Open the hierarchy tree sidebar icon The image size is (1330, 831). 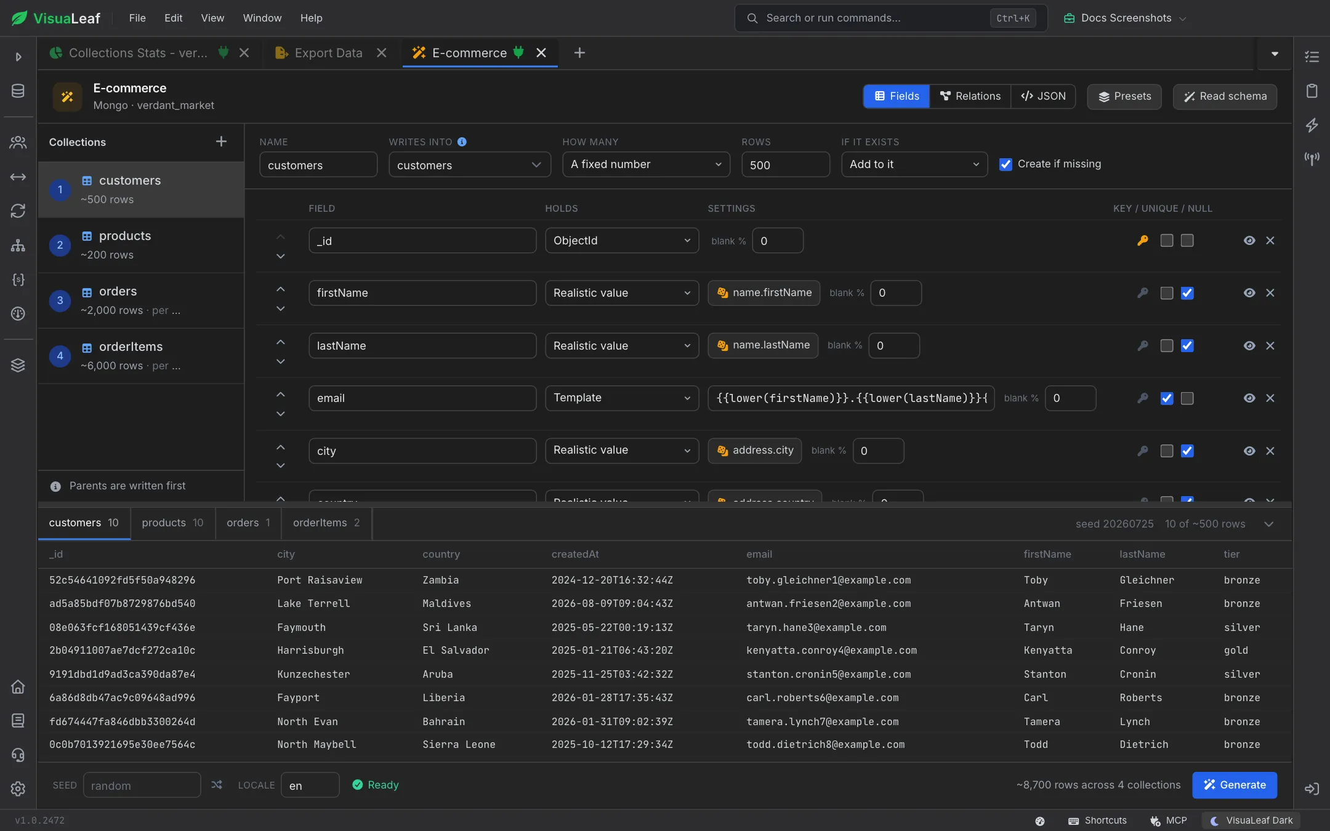[x=18, y=246]
